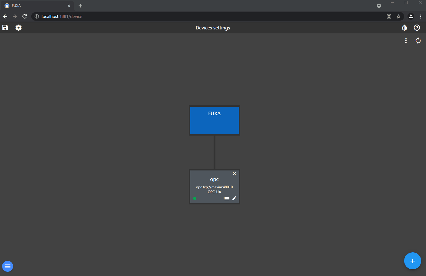Viewport: 426px width, 276px height.
Task: Open the settings gear in header
Action: coord(19,28)
